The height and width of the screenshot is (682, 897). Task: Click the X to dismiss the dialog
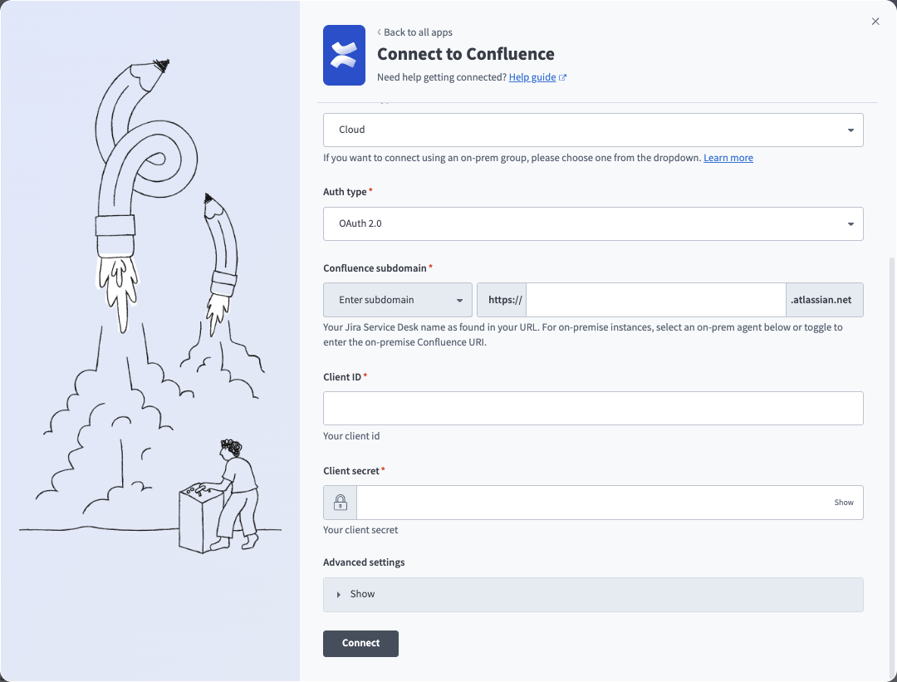pyautogui.click(x=875, y=21)
